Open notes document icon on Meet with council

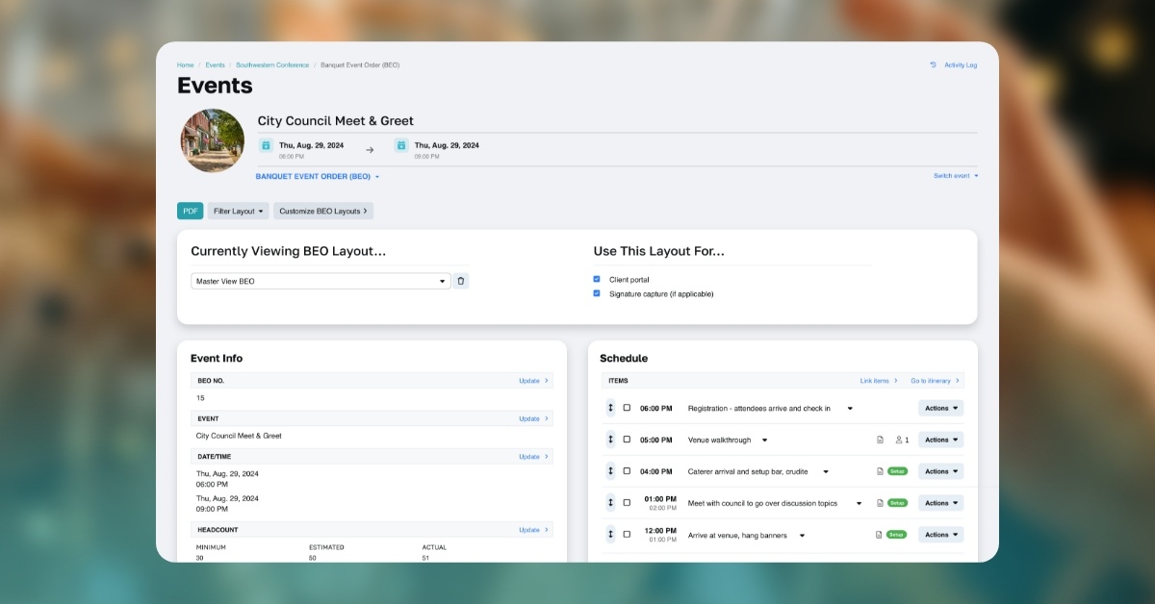coord(880,503)
